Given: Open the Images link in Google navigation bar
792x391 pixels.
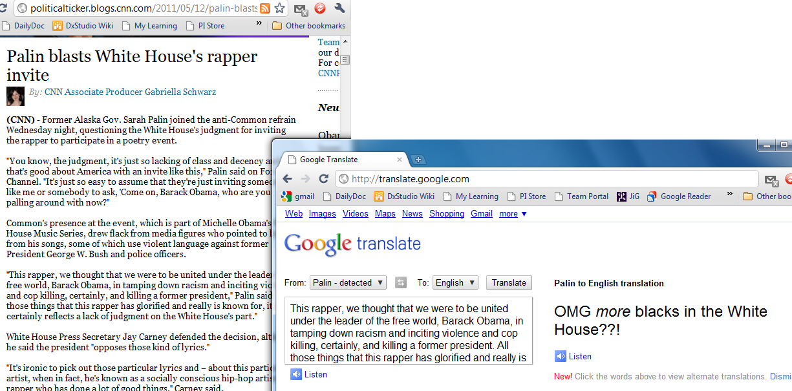Looking at the screenshot, I should (322, 214).
